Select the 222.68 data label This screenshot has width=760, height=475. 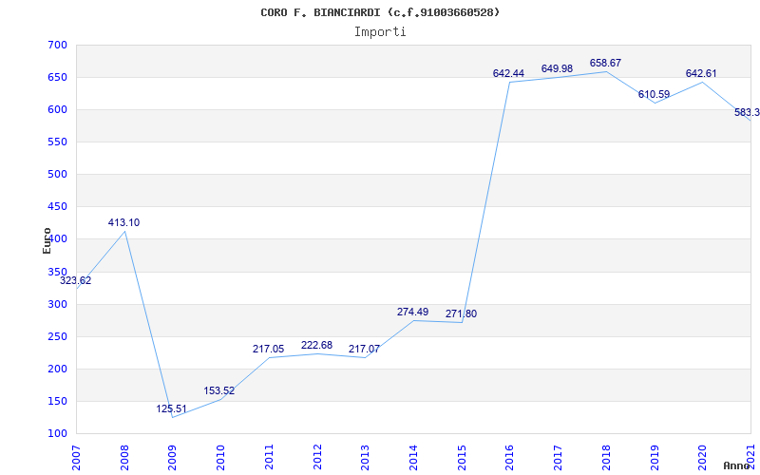point(317,345)
